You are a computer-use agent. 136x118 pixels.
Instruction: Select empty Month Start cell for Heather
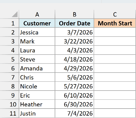click(115, 104)
